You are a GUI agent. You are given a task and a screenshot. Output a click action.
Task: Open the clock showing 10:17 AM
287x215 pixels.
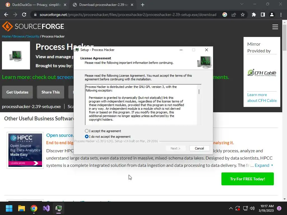coord(266,208)
